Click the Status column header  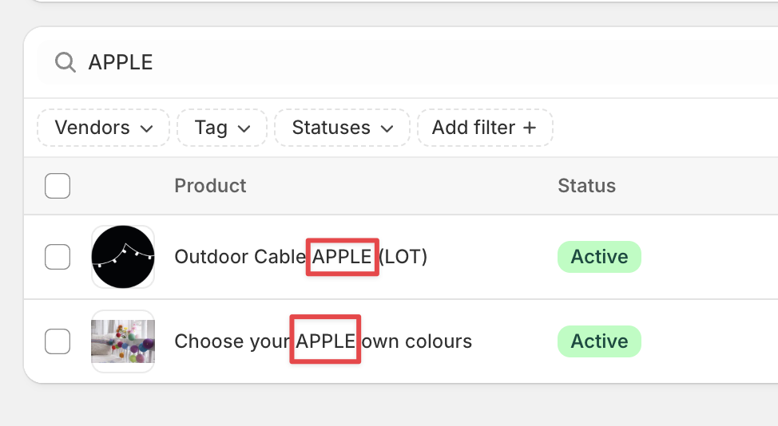(586, 186)
